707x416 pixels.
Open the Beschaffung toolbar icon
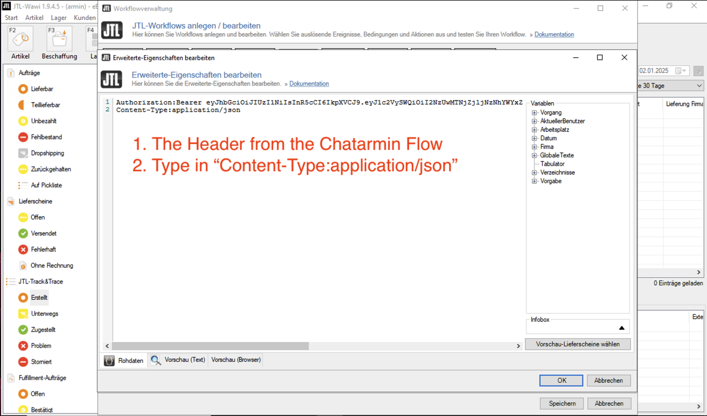coord(59,41)
